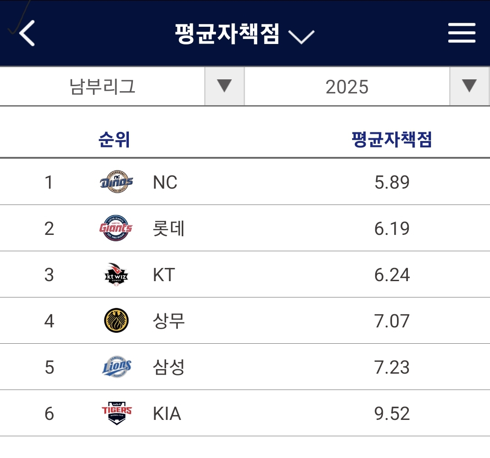This screenshot has width=490, height=458.
Task: Open the 남부리그 league dropdown arrow
Action: (x=224, y=86)
